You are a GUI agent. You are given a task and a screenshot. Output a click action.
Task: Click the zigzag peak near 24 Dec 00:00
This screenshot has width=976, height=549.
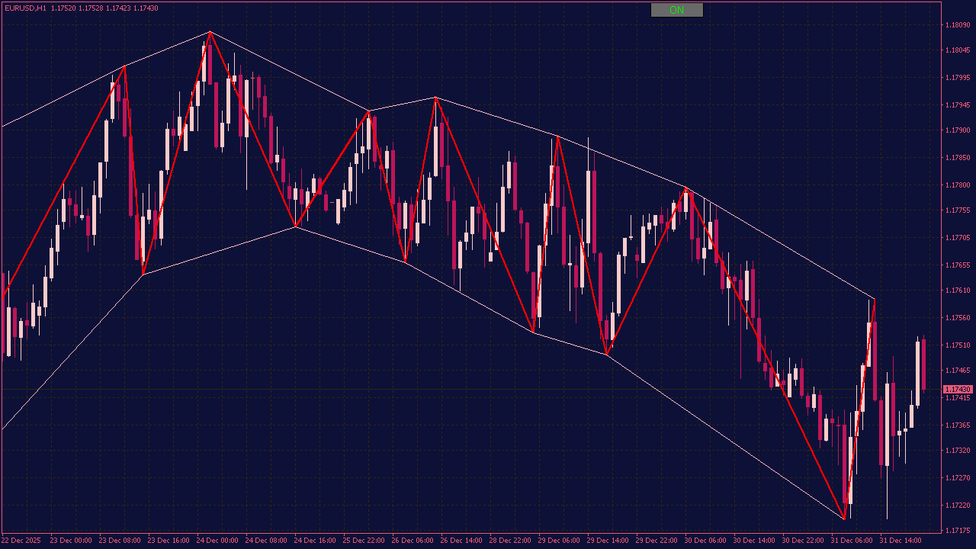[210, 32]
